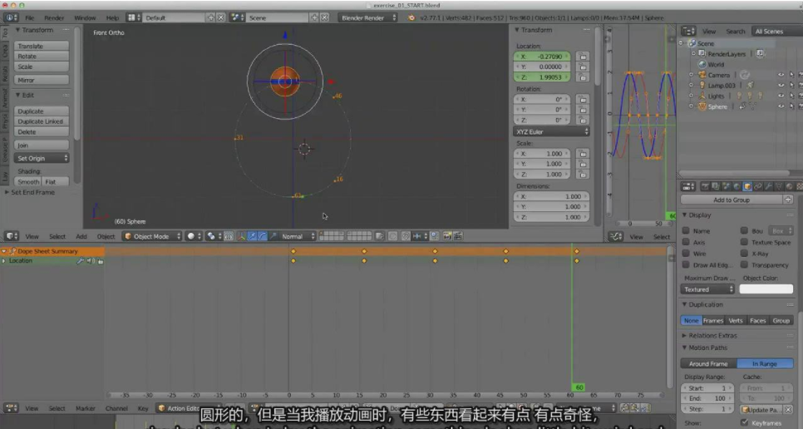
Task: Click the Sphere object icon in outliner
Action: coord(702,107)
